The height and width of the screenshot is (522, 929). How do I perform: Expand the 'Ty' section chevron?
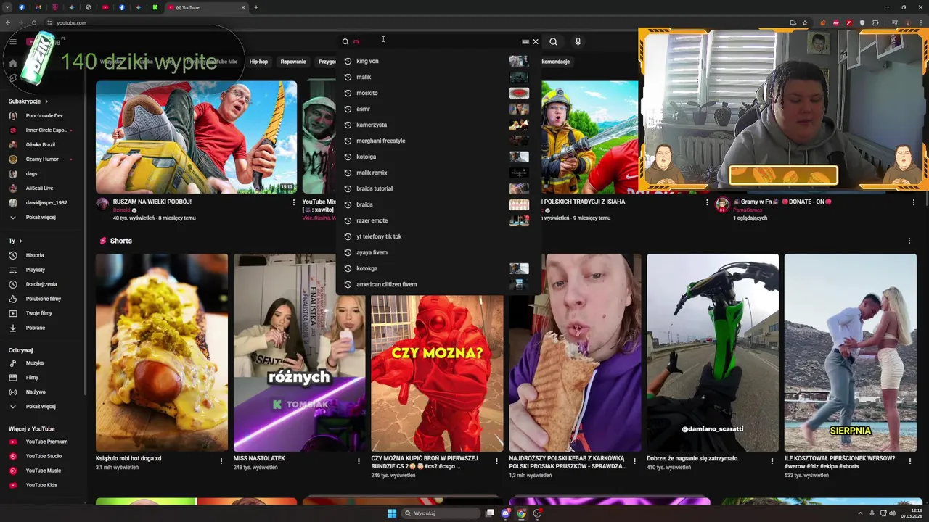pos(20,241)
